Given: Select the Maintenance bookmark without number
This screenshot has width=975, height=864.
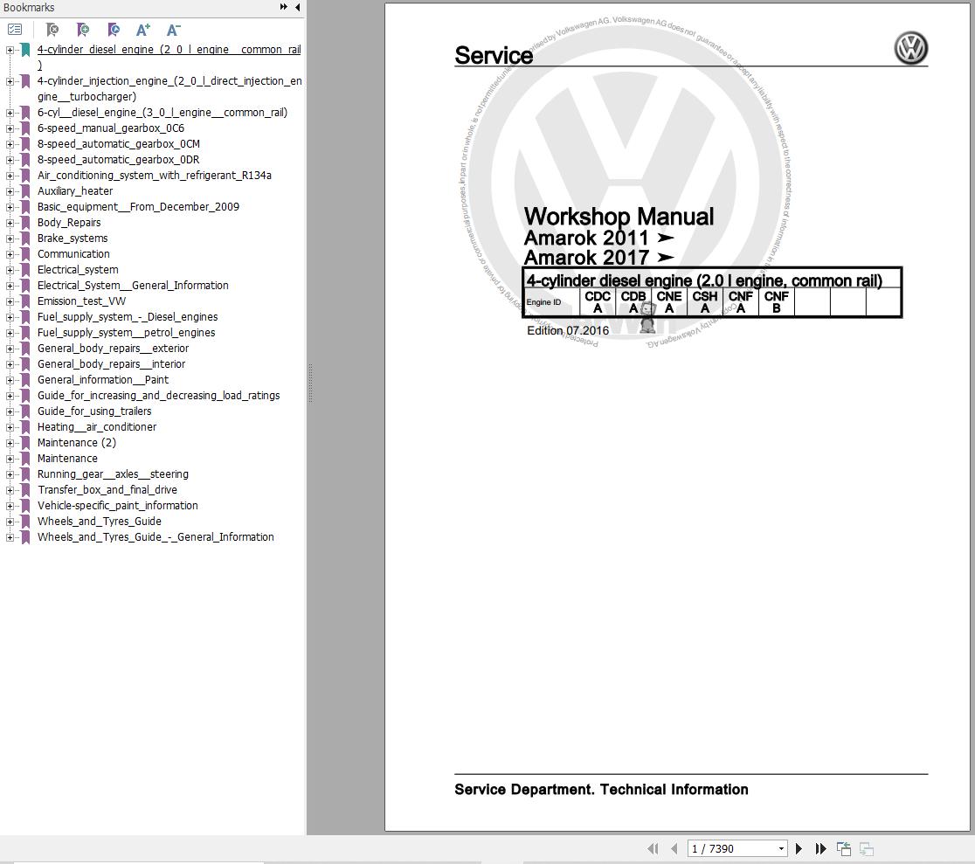Looking at the screenshot, I should point(67,458).
